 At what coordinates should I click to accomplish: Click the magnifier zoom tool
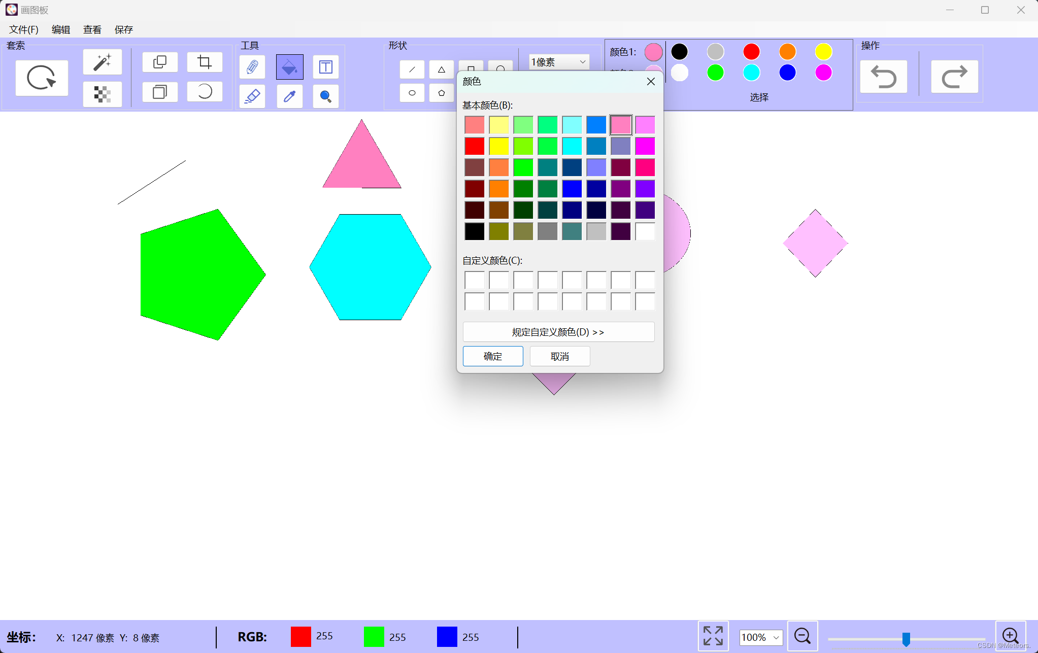(x=325, y=96)
